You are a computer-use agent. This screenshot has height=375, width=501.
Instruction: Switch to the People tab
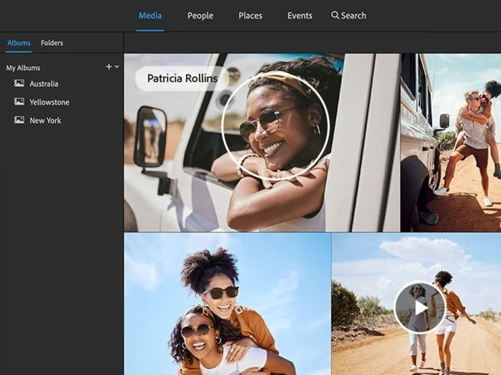pos(200,15)
